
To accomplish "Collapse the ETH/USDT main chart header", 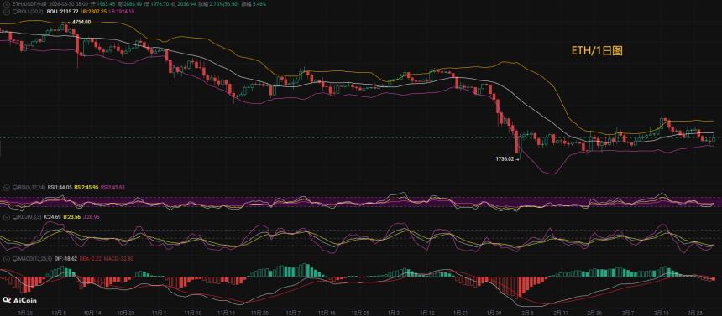I will [x=7, y=3].
